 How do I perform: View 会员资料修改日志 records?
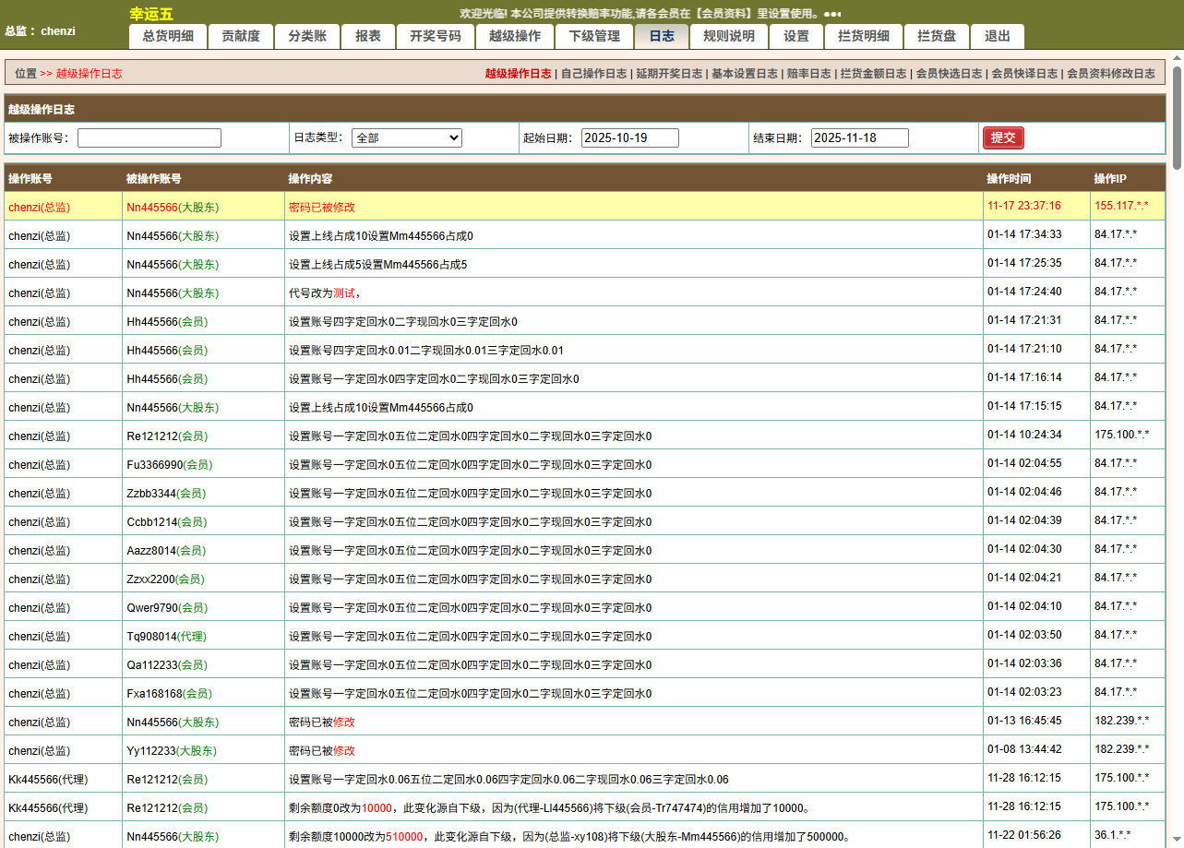pyautogui.click(x=1113, y=72)
